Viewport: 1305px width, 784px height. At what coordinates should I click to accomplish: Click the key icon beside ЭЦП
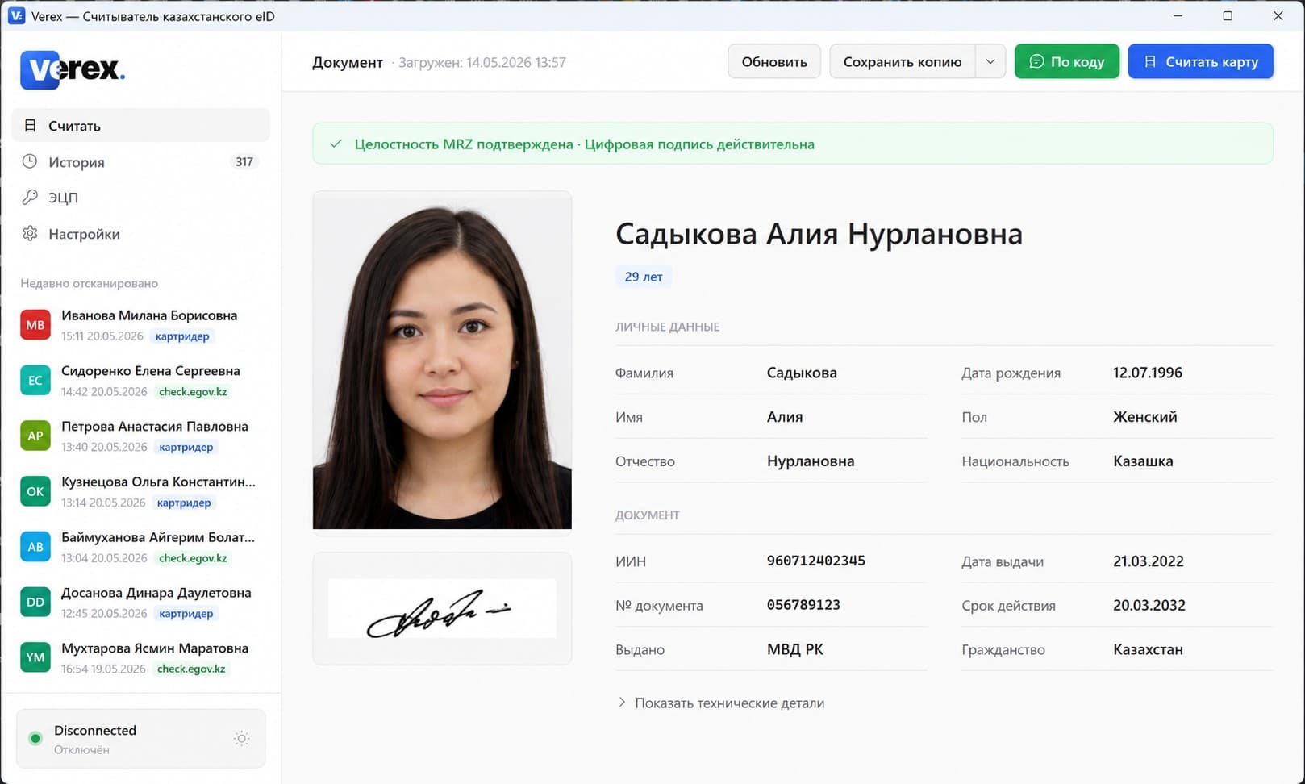tap(30, 197)
